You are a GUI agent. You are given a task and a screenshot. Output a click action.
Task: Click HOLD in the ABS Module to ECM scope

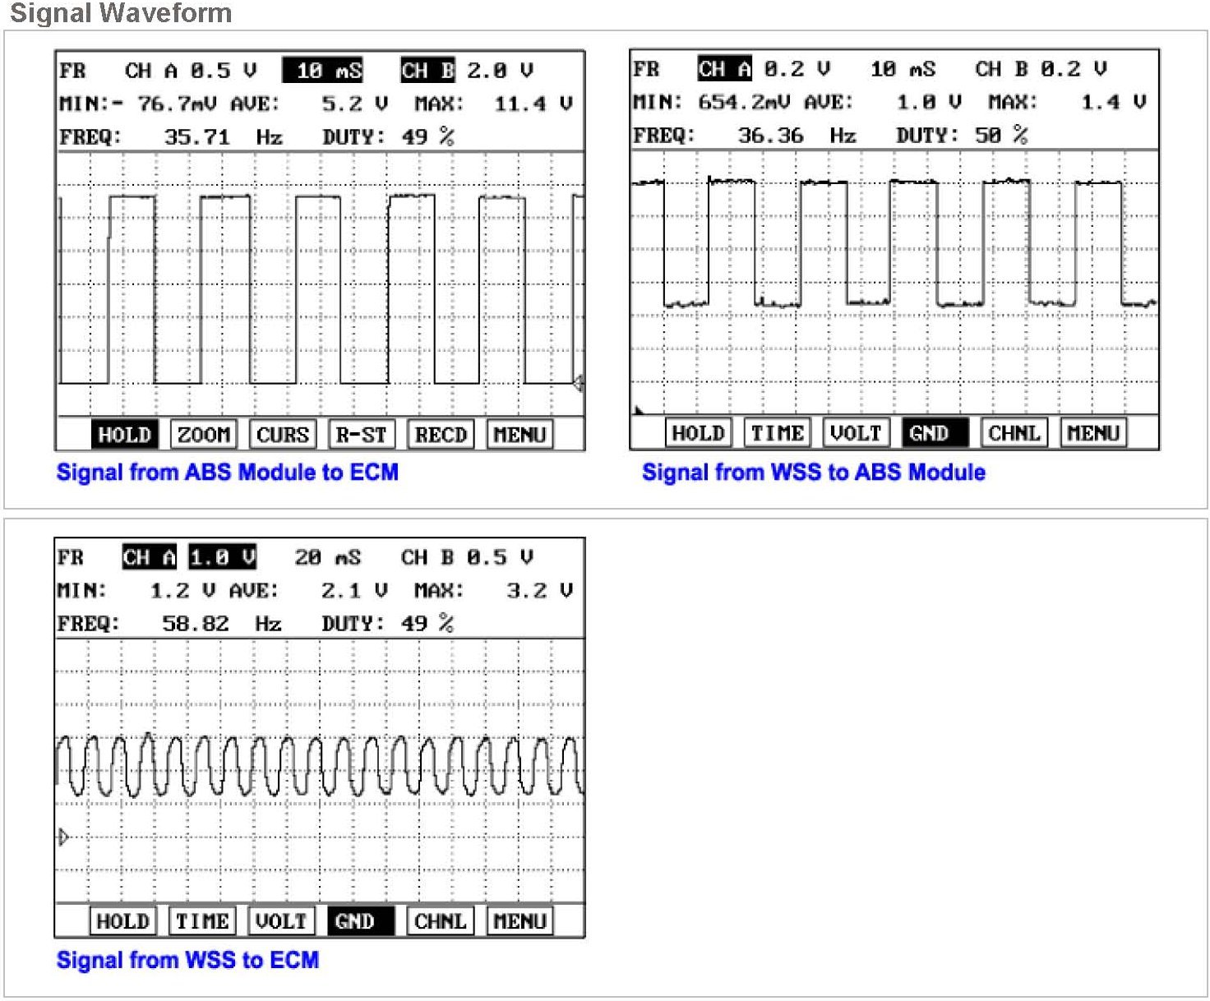[x=124, y=435]
